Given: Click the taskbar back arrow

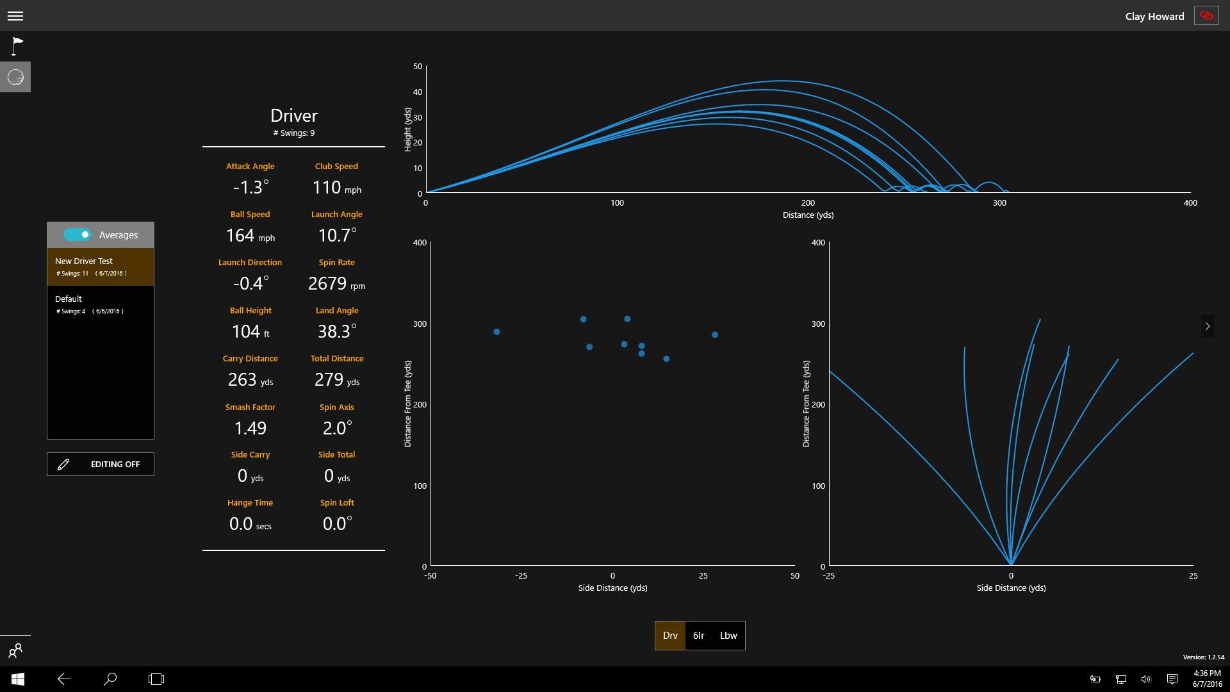Looking at the screenshot, I should [x=64, y=679].
